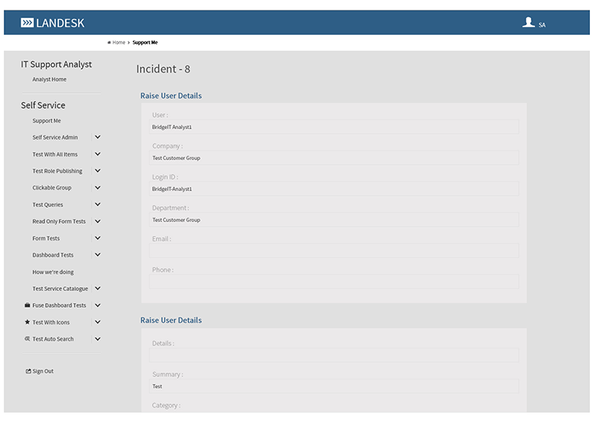
Task: Click the Test Queries sidebar link
Action: [x=48, y=205]
